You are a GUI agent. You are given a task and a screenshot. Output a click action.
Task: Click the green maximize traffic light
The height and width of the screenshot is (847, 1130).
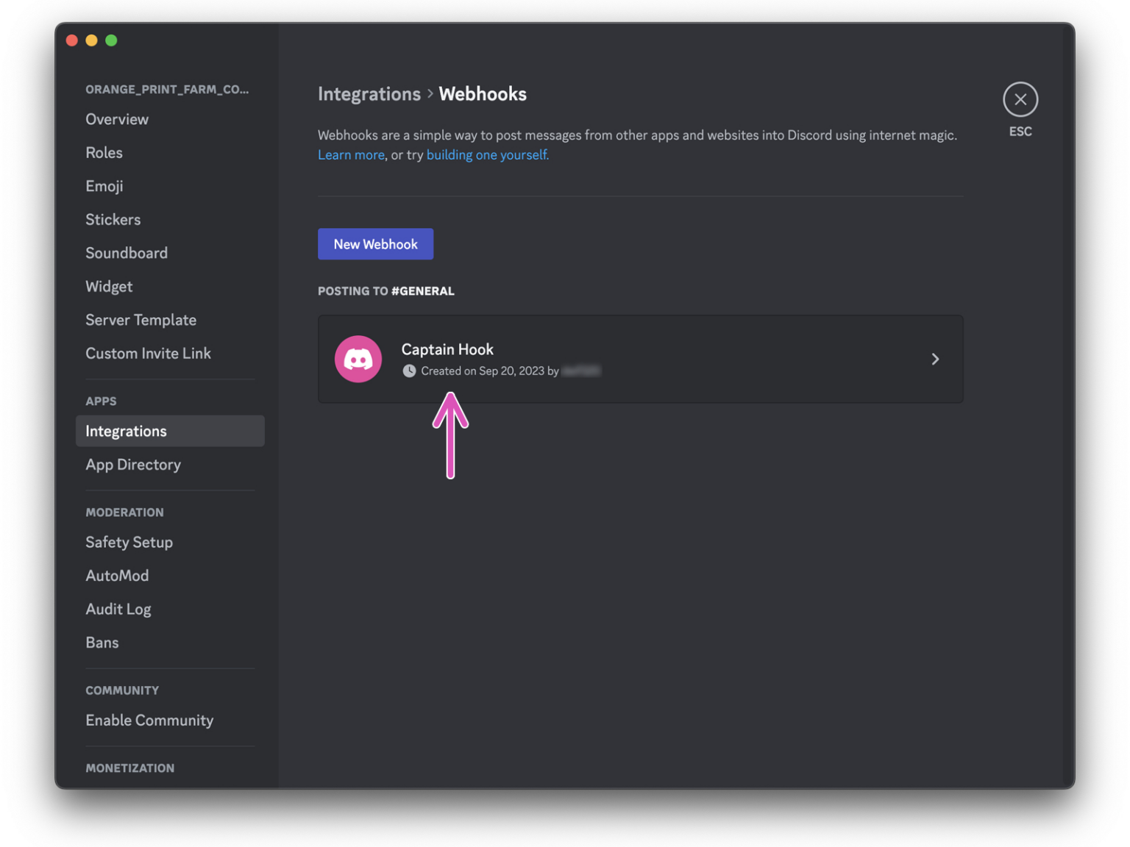(111, 40)
